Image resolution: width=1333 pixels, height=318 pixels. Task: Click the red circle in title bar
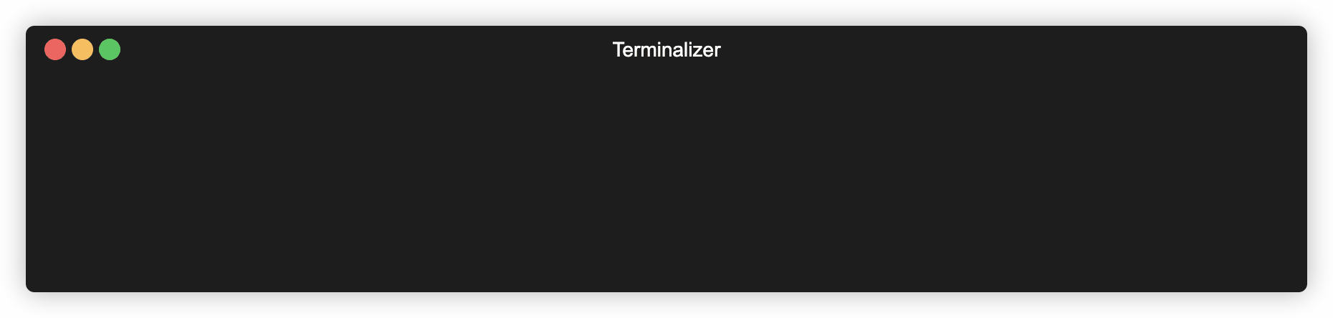pyautogui.click(x=55, y=49)
